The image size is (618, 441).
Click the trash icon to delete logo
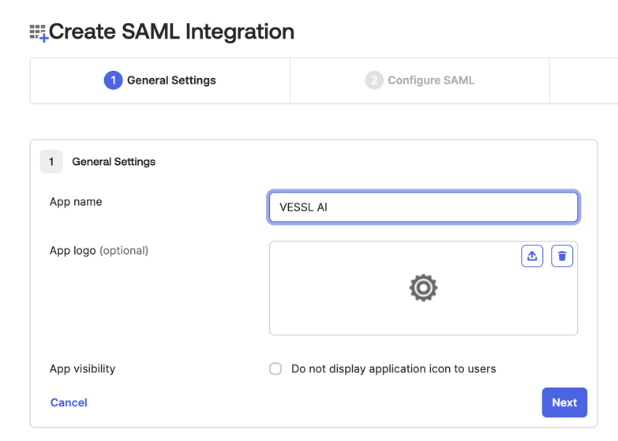(x=562, y=256)
